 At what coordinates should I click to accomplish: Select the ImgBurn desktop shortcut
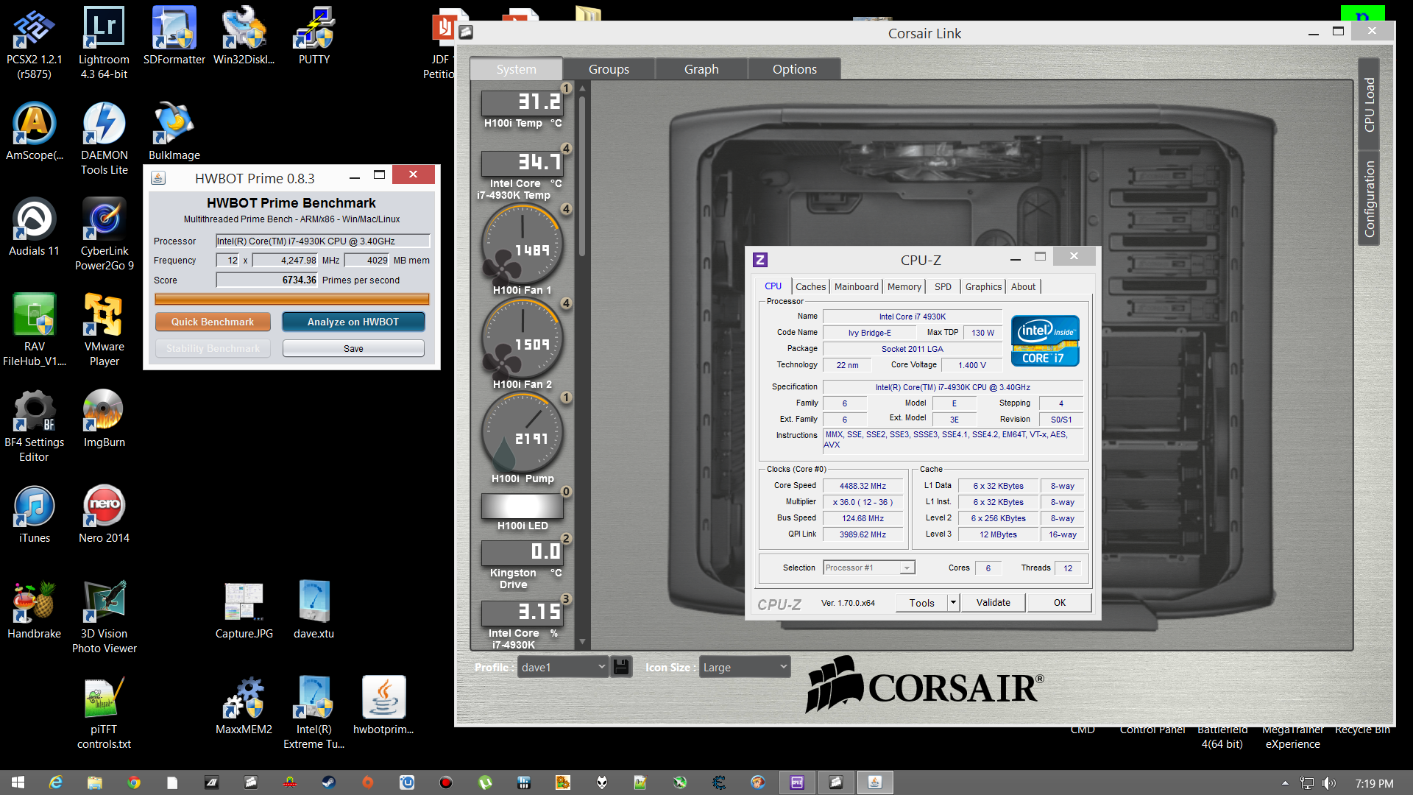104,420
